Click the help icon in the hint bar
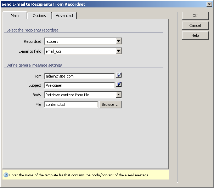Viewport: 214px width, 188px height. [6, 175]
